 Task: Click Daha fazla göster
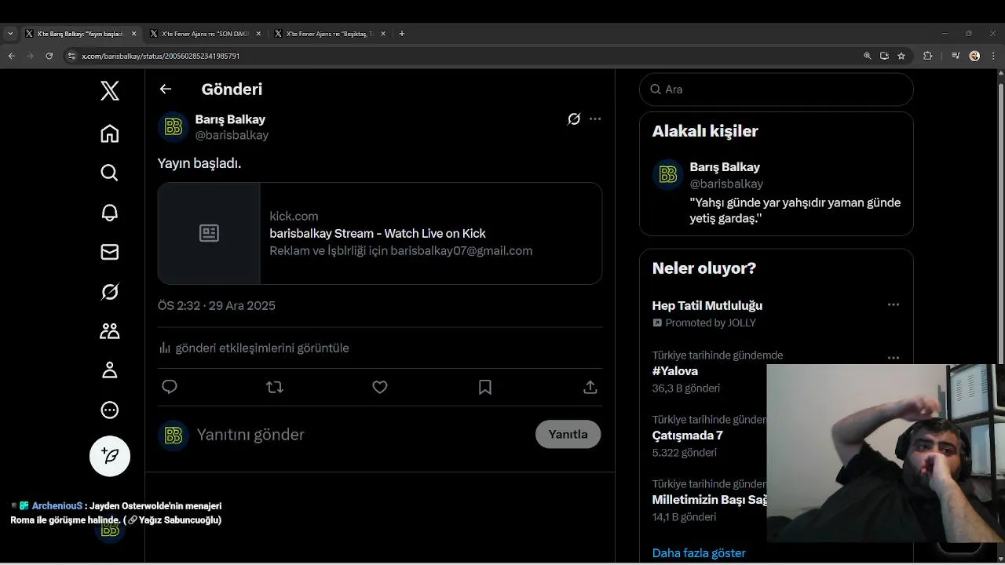coord(699,553)
